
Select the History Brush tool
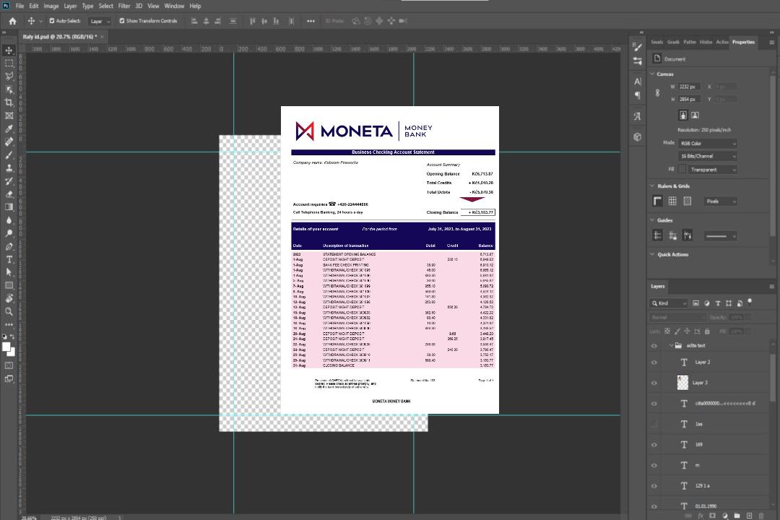[9, 181]
